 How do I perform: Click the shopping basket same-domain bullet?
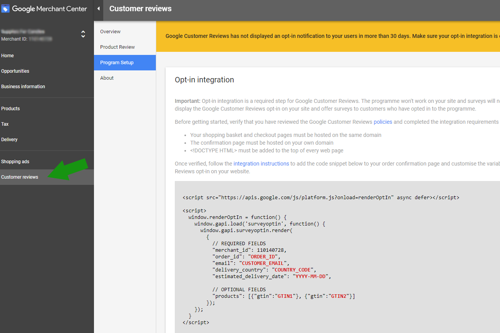(x=286, y=135)
